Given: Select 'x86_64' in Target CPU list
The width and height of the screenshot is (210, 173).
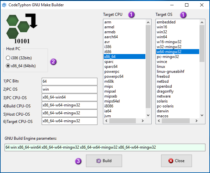Looking at the screenshot, I should 125,57.
